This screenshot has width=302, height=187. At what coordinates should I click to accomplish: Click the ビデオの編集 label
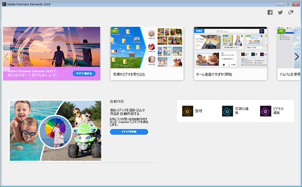click(278, 110)
